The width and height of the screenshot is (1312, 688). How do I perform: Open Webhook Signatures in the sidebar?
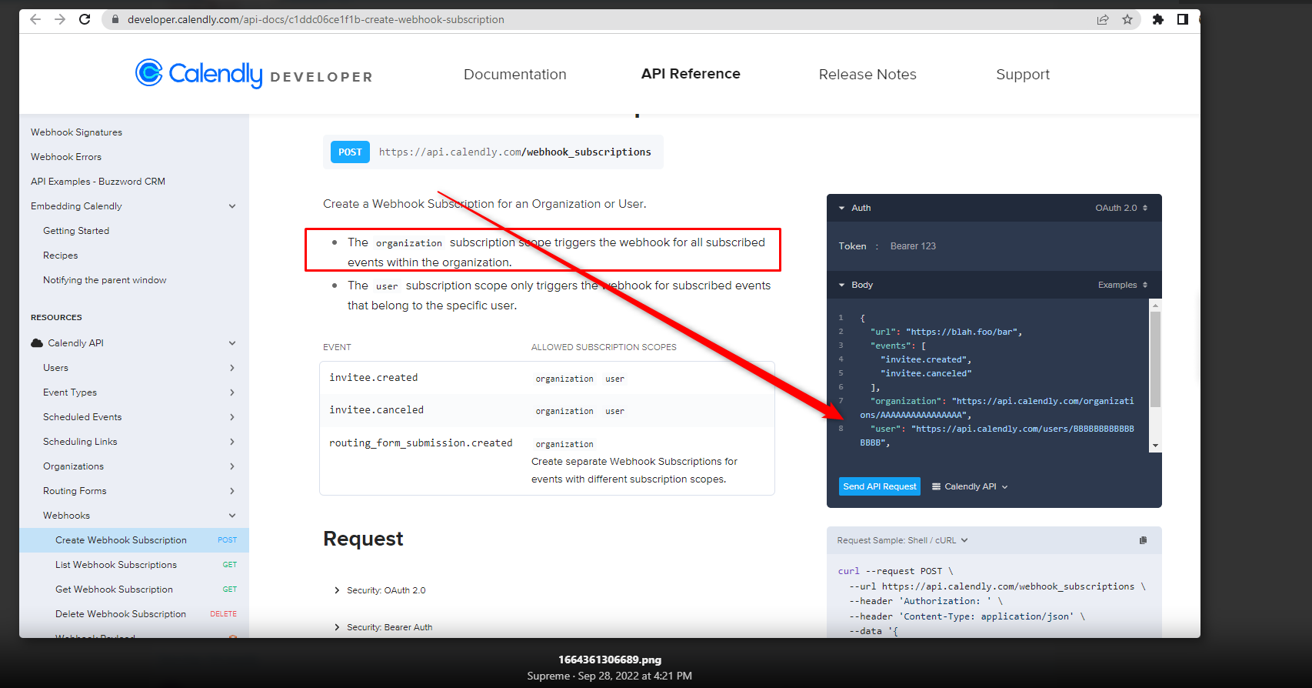76,132
